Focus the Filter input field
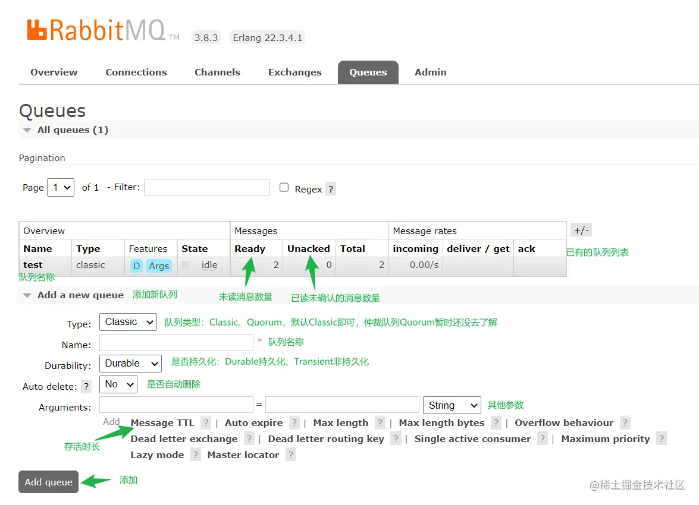The image size is (699, 505). click(206, 187)
